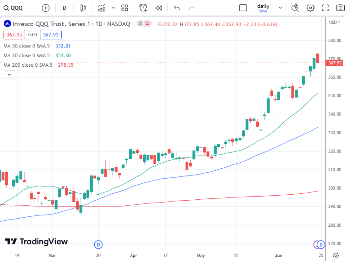Open the multi-chart layout selector
This screenshot has width=345, height=261.
coord(124,8)
